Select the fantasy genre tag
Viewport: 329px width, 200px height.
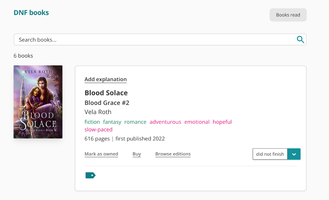point(112,122)
